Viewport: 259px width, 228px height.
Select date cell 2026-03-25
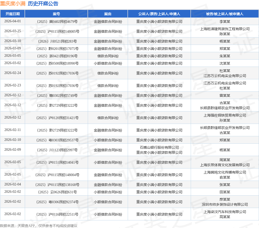coord(13,31)
